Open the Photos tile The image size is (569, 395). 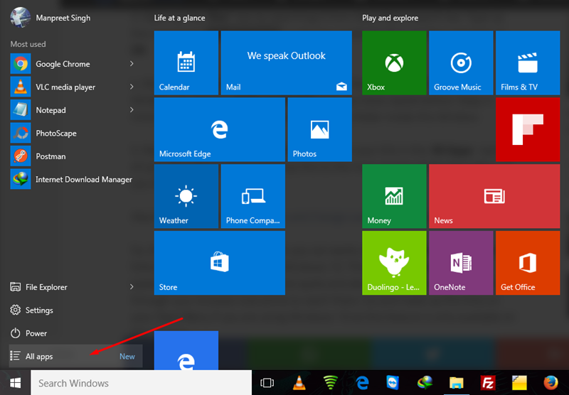[x=319, y=129]
